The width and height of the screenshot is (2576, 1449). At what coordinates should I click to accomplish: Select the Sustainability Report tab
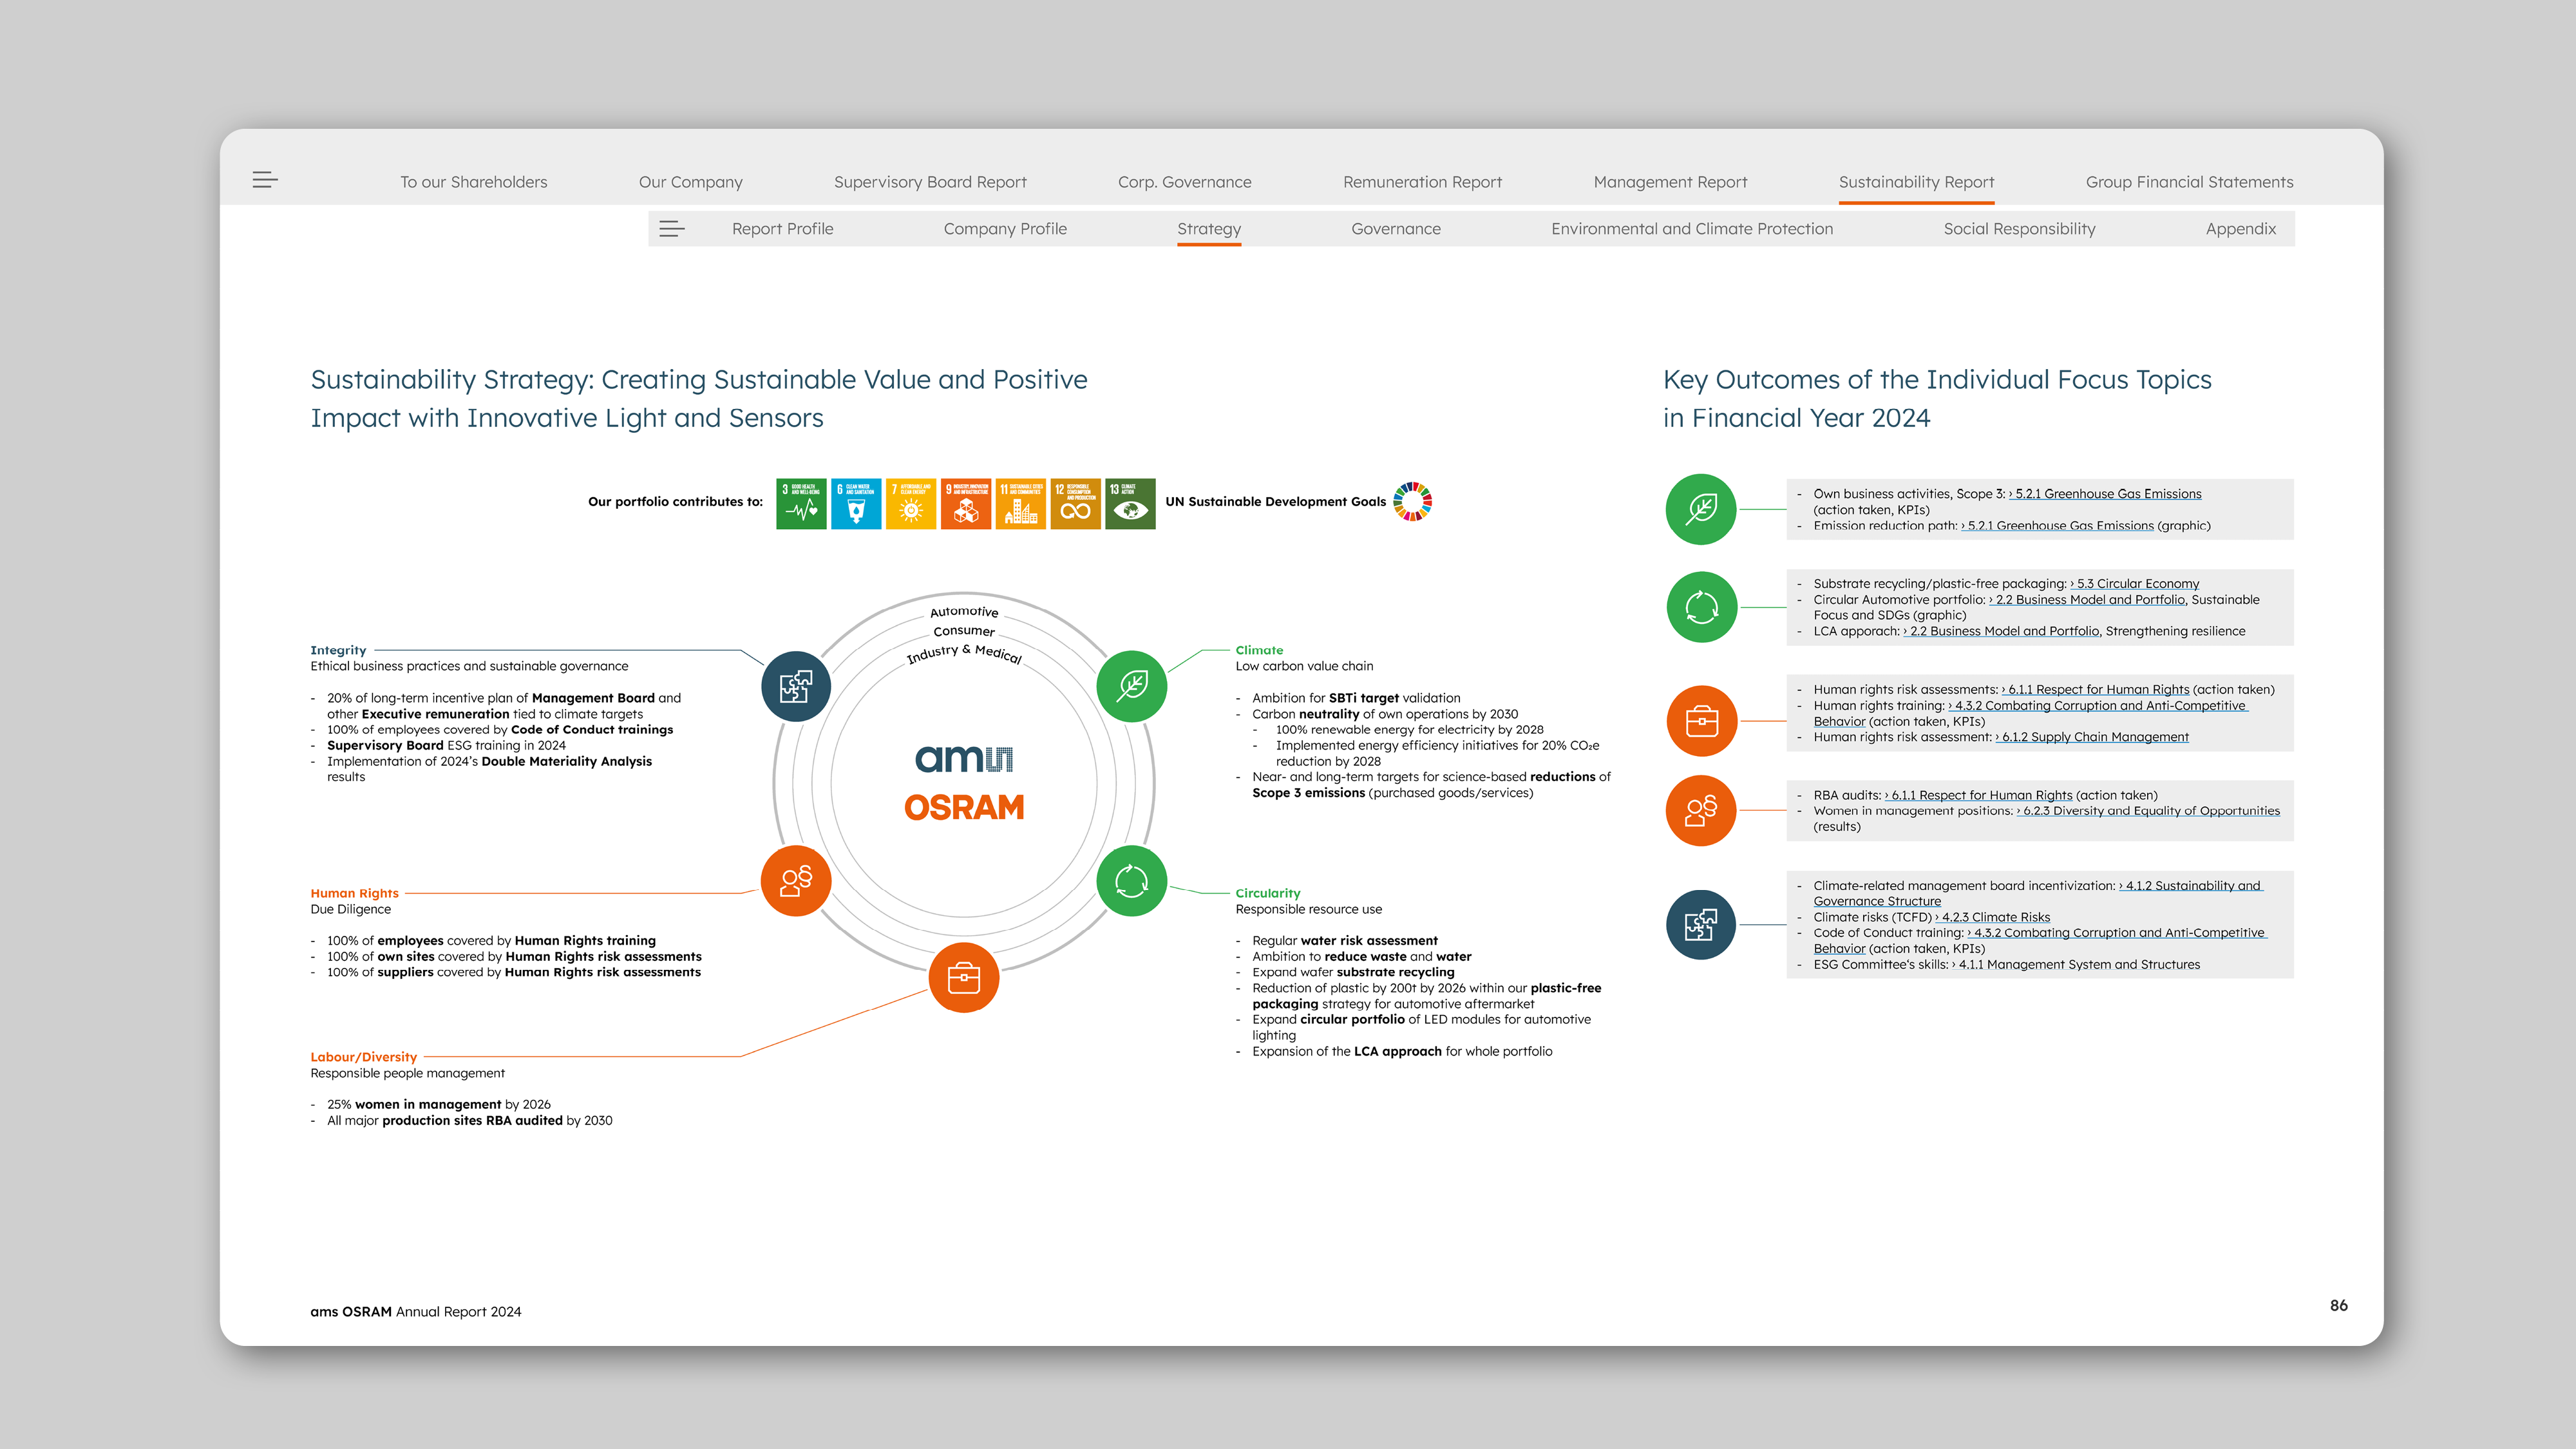[x=1916, y=182]
